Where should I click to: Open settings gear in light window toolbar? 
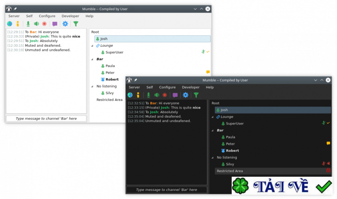[x=65, y=24]
